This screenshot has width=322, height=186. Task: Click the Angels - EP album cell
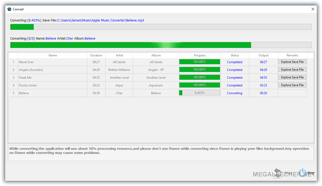click(156, 70)
